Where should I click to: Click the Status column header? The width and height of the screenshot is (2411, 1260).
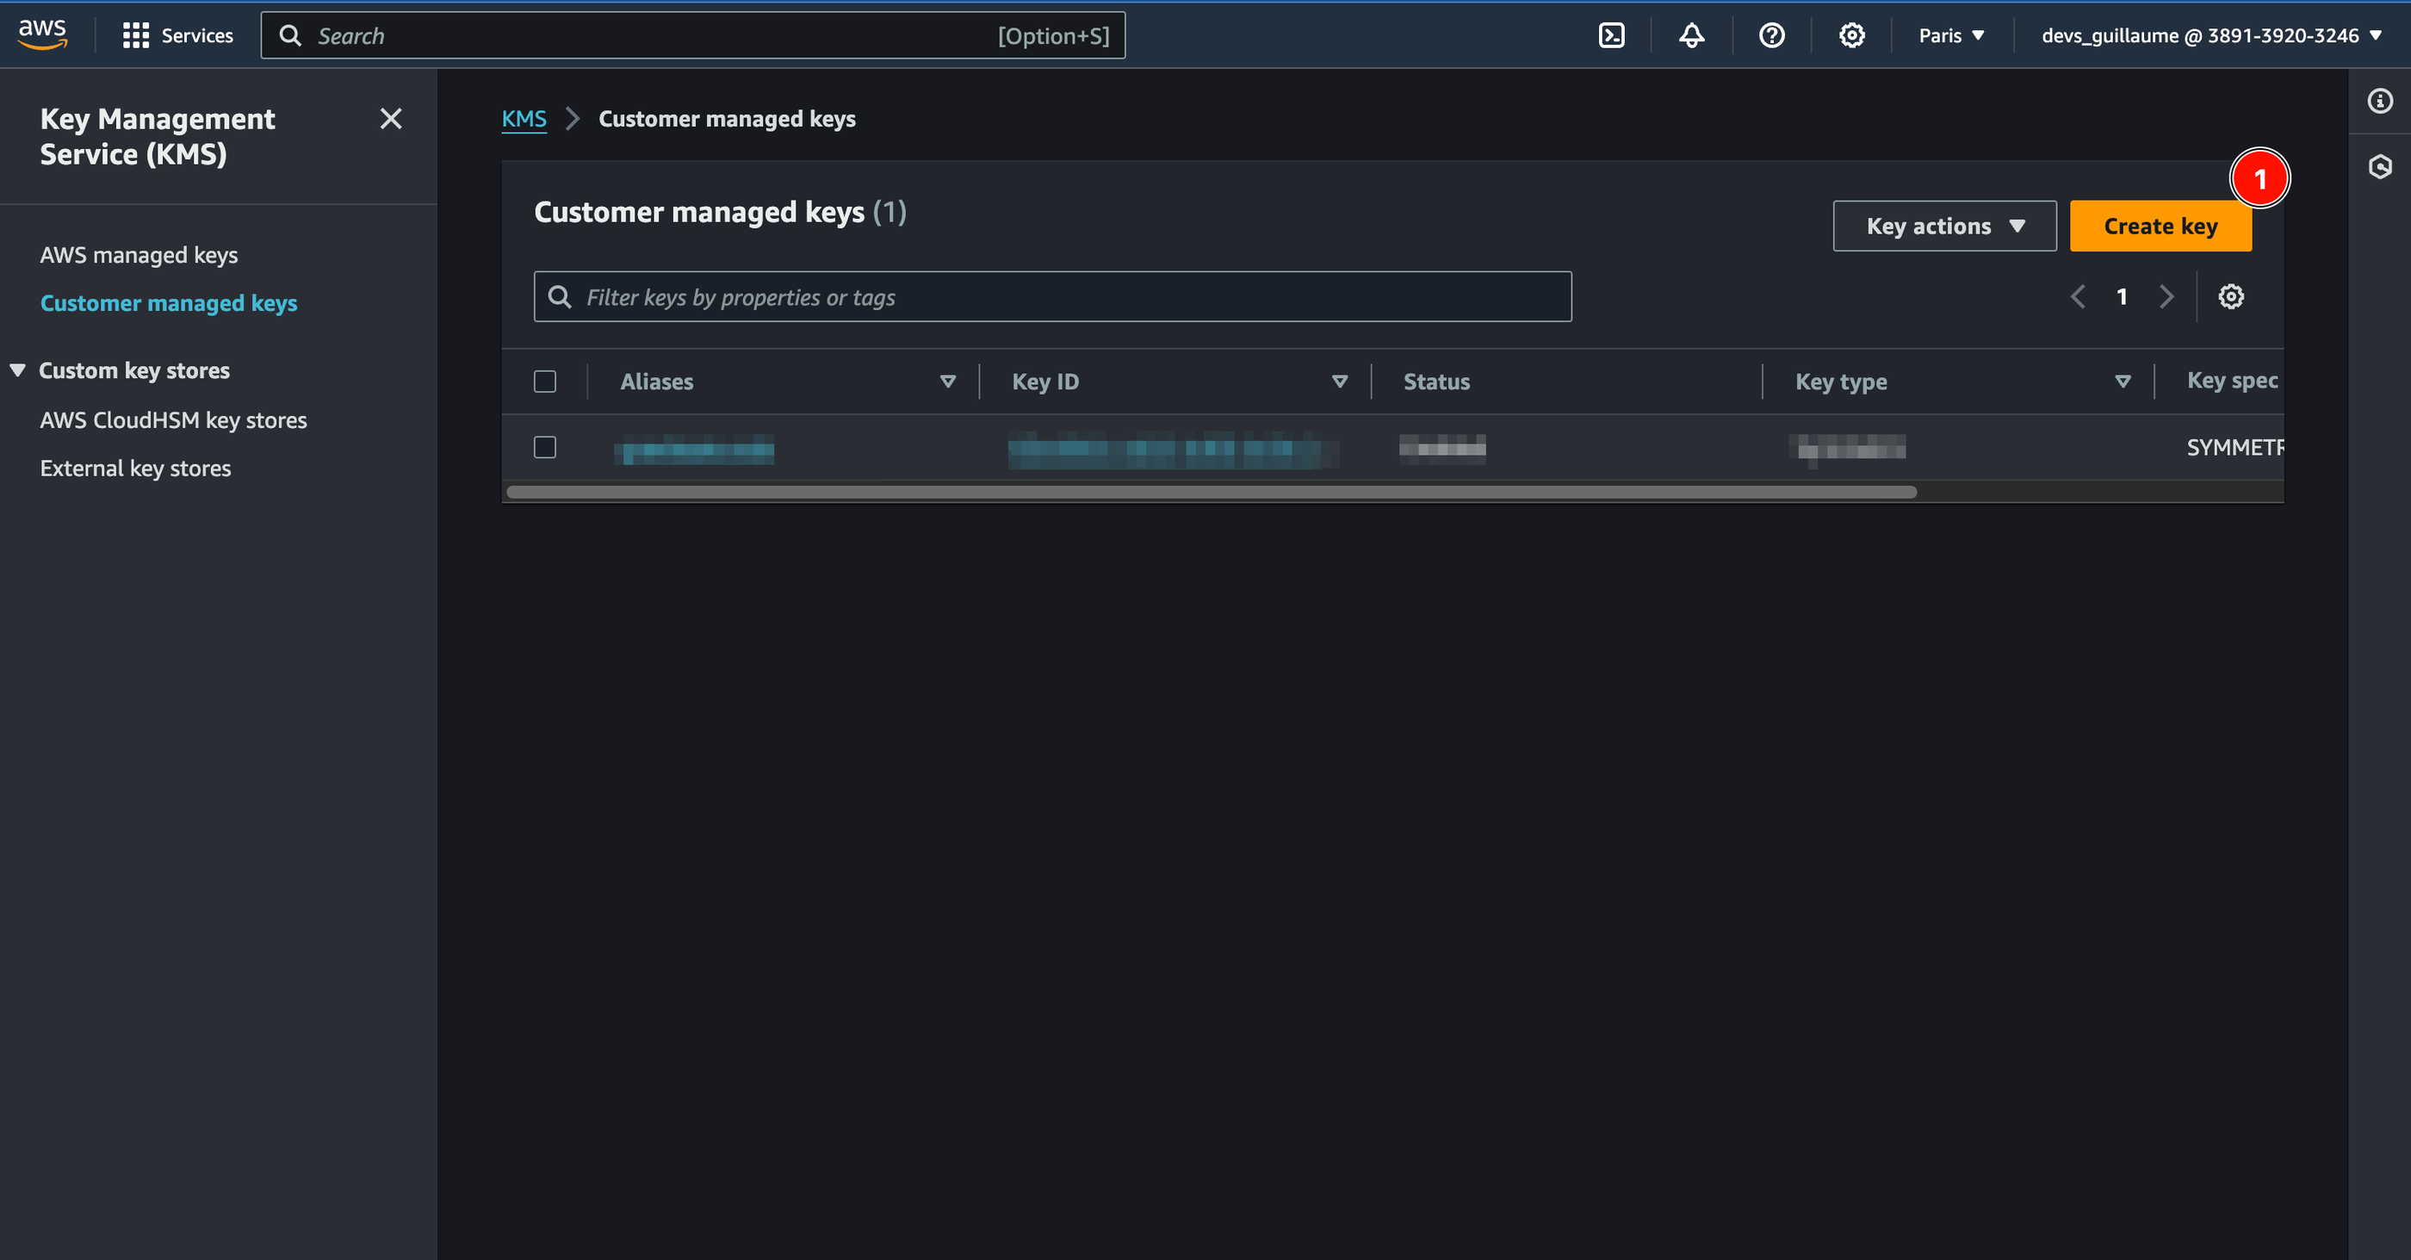pyautogui.click(x=1435, y=382)
